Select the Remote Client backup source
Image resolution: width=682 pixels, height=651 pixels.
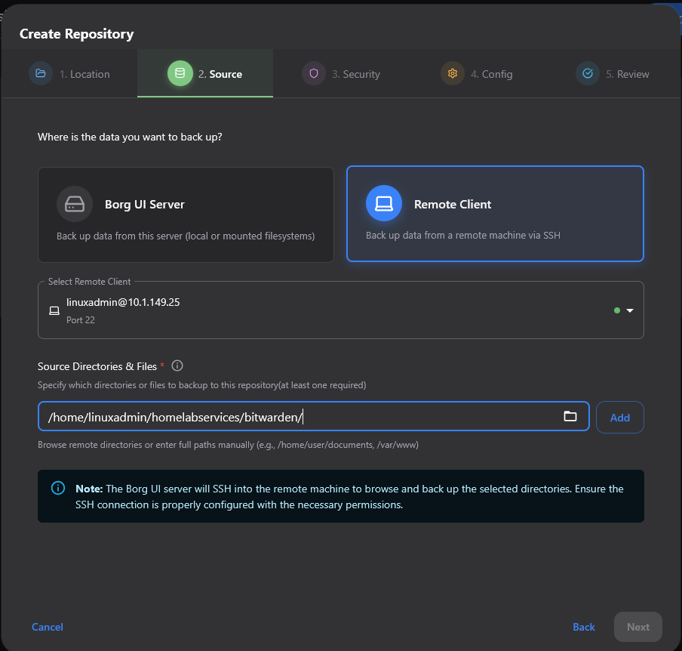tap(495, 214)
